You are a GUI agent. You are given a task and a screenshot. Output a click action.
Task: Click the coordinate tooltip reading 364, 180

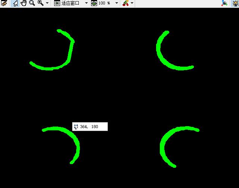click(x=90, y=127)
